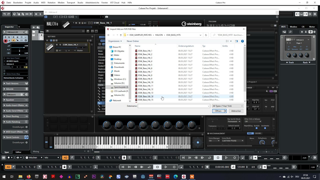Open the file type filter dropdown

tap(227, 106)
